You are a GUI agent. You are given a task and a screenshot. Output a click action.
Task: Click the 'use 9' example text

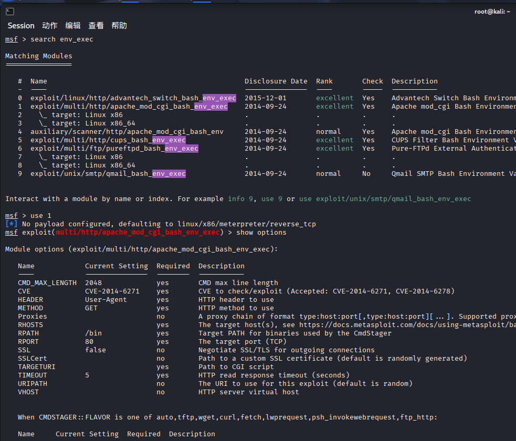[x=272, y=199]
